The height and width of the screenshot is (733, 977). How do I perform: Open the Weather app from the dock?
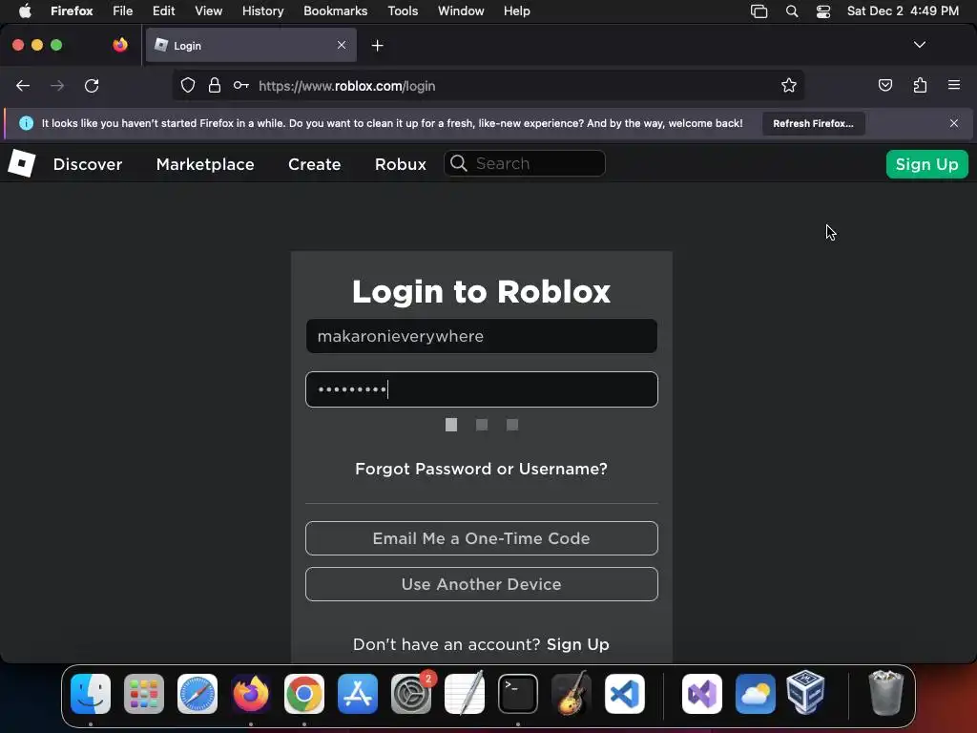[756, 694]
